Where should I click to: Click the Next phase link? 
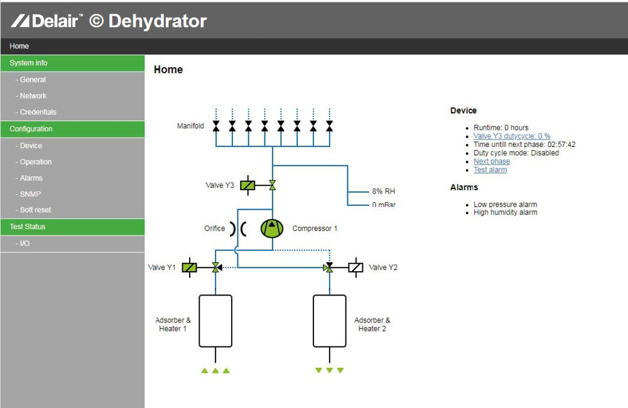[x=492, y=161]
